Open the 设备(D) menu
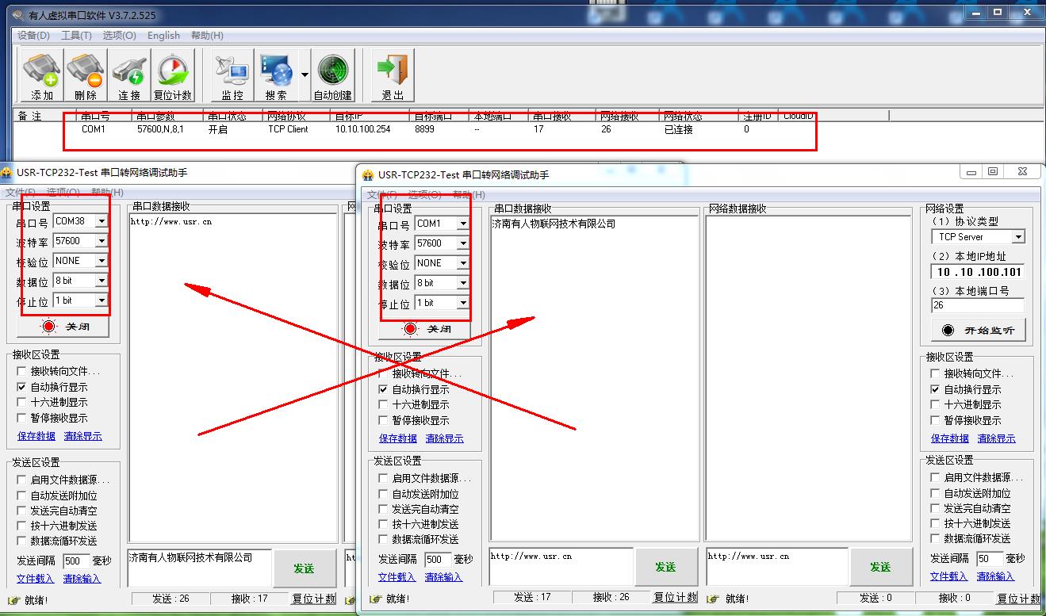Screen dimensions: 1046x616 (33, 36)
